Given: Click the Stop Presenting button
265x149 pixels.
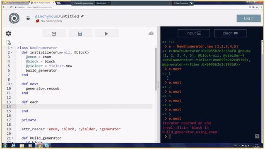Looking at the screenshot, I should [x=181, y=3].
